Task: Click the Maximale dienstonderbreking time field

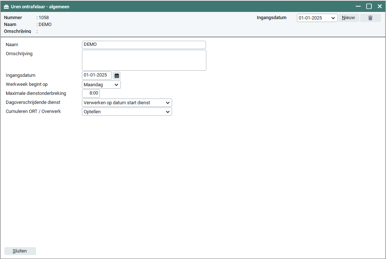Action: click(91, 93)
